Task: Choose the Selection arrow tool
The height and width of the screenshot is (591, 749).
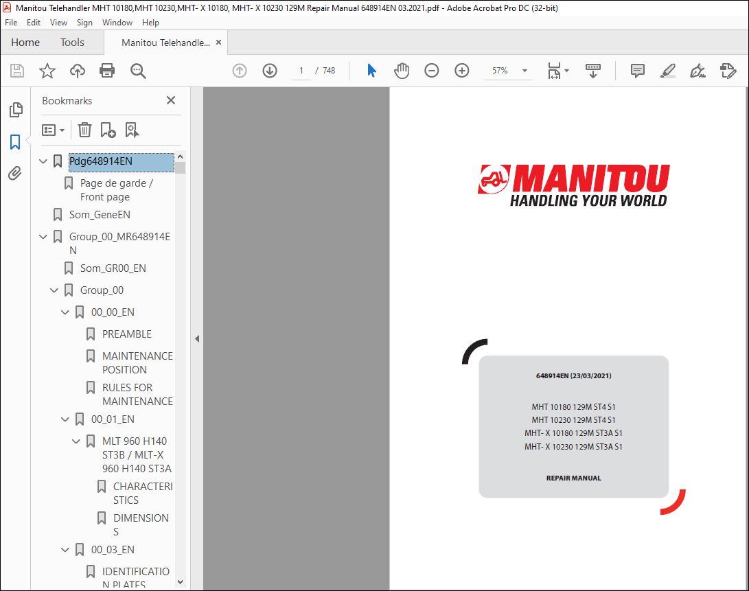Action: (x=371, y=71)
